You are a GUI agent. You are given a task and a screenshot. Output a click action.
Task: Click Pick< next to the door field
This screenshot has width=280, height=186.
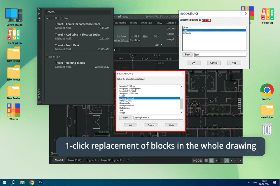187,55
